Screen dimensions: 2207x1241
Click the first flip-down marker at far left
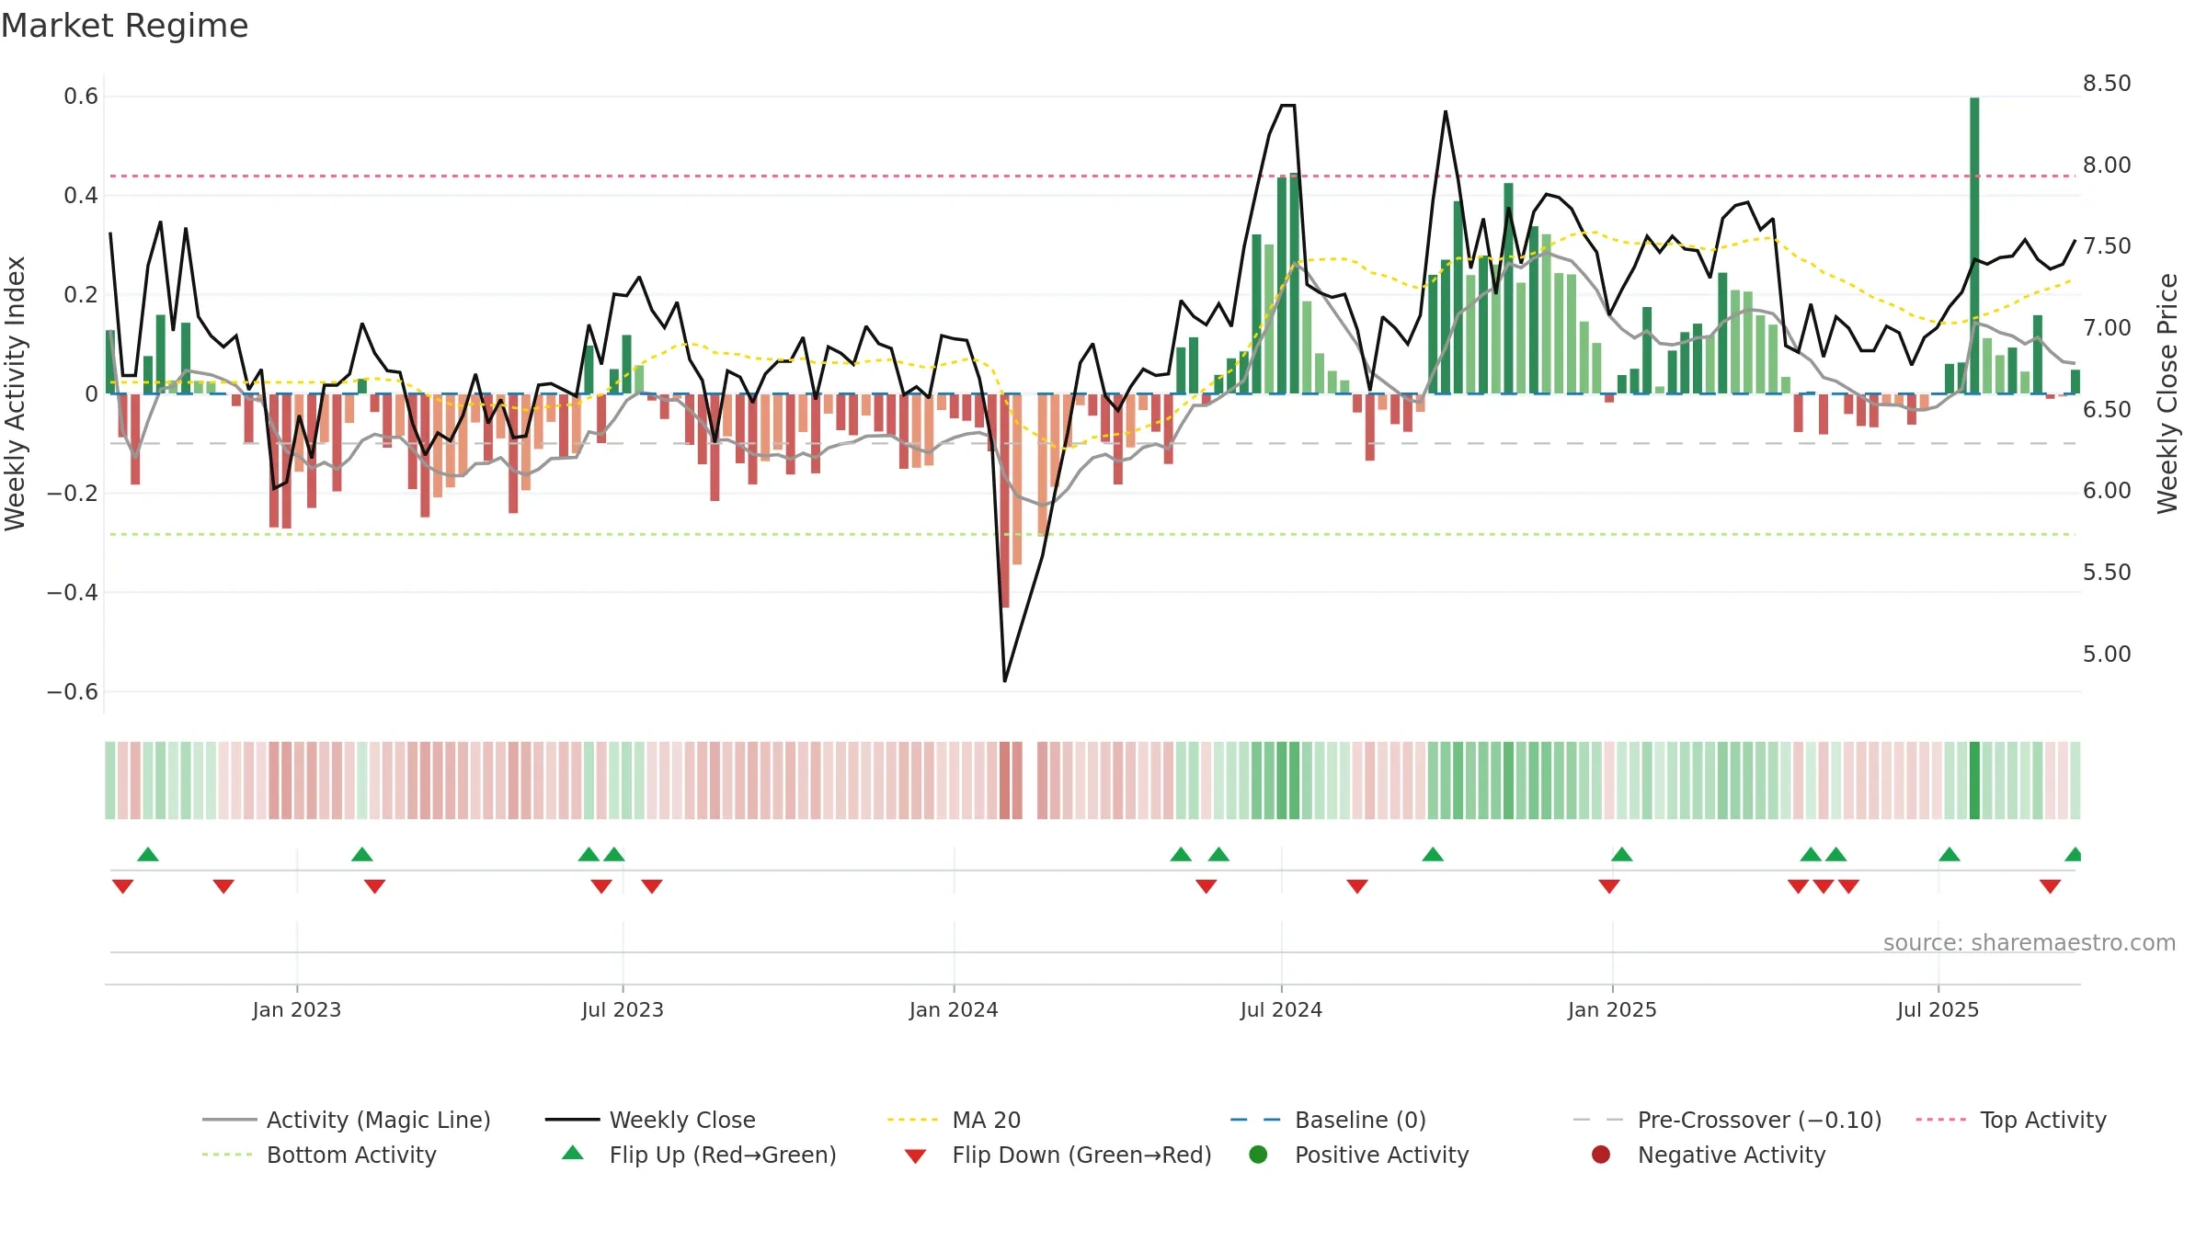[x=123, y=886]
